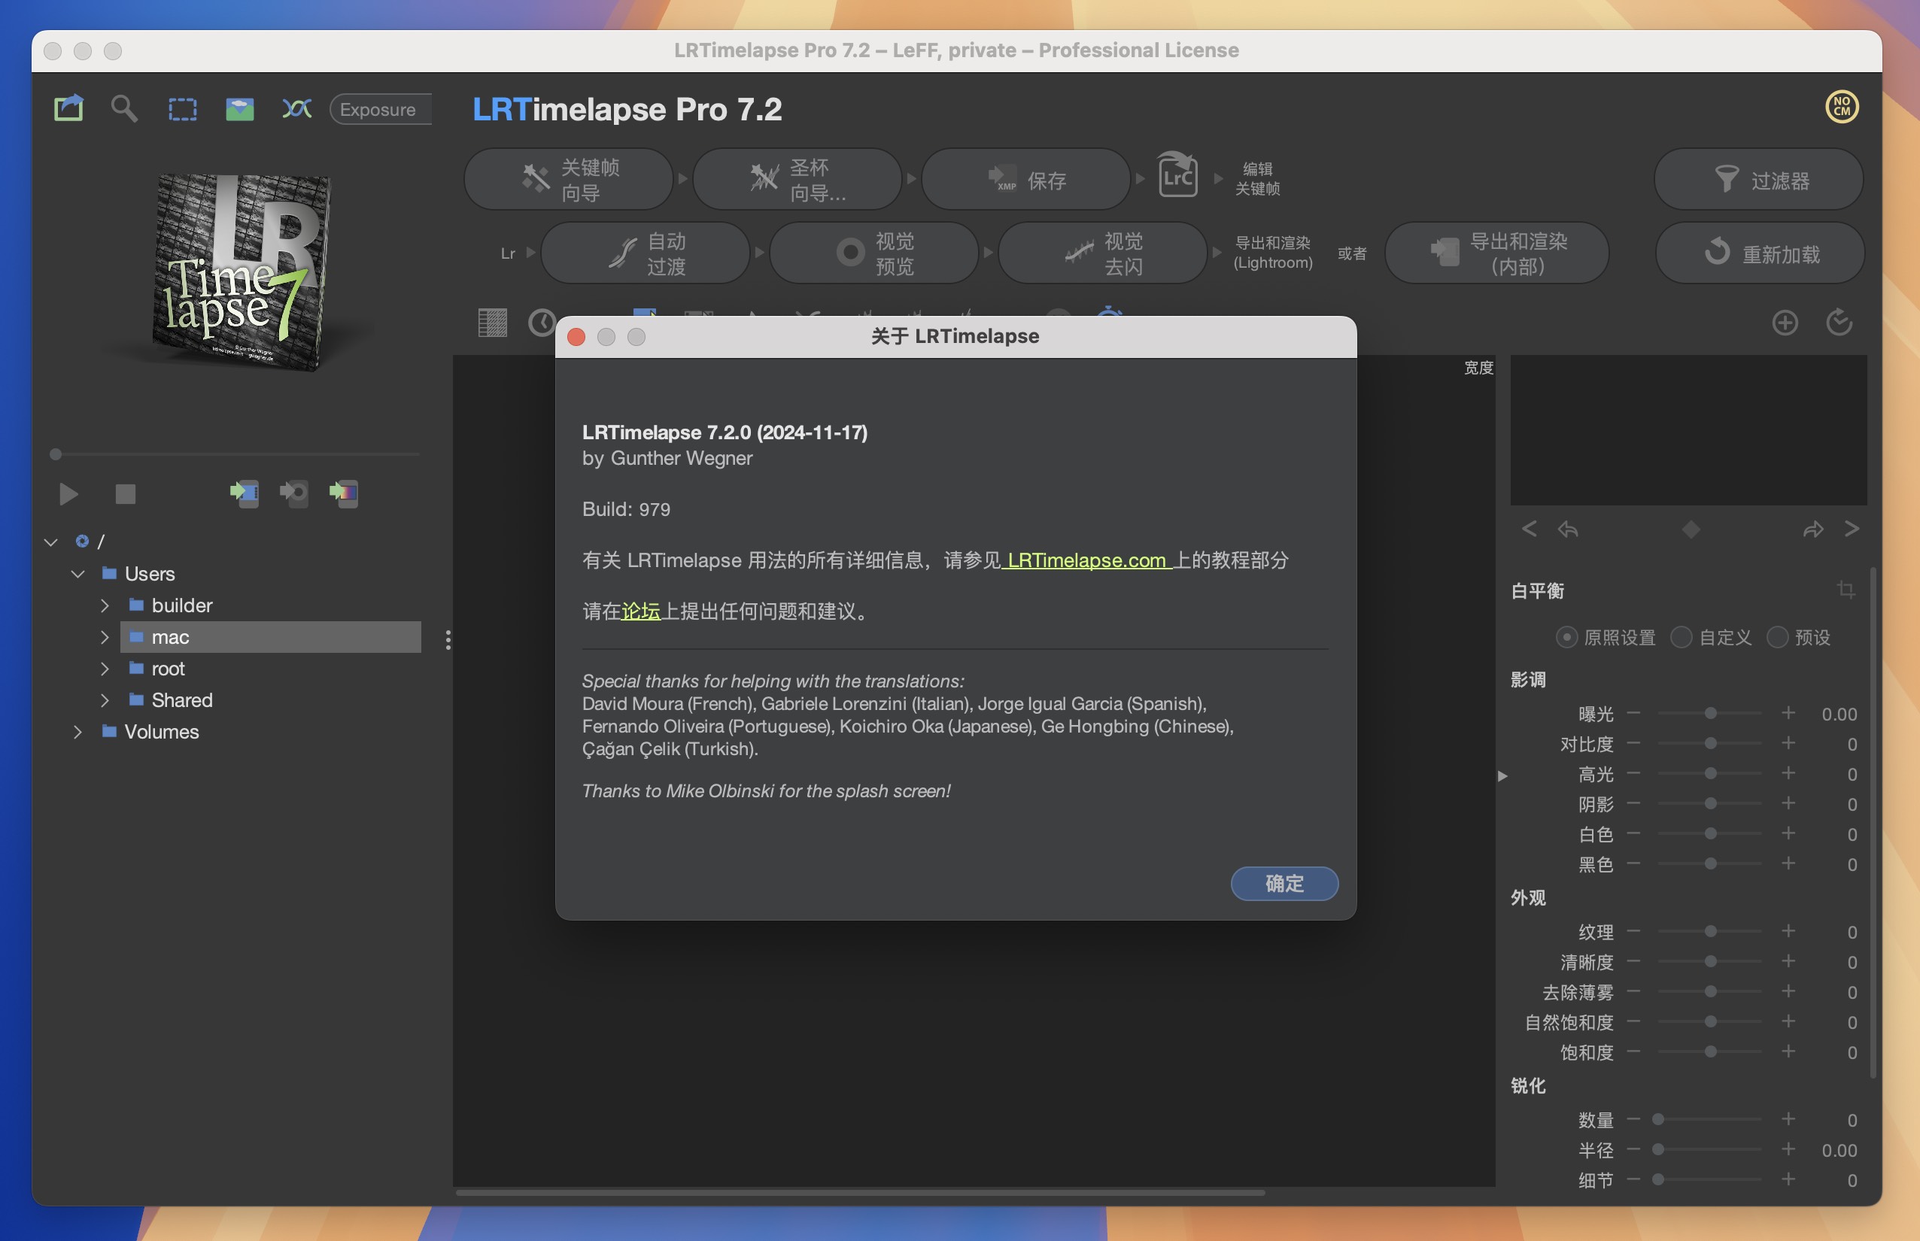Click the 保存 XMP button
Screen dimensions: 1920x1241
click(1025, 179)
